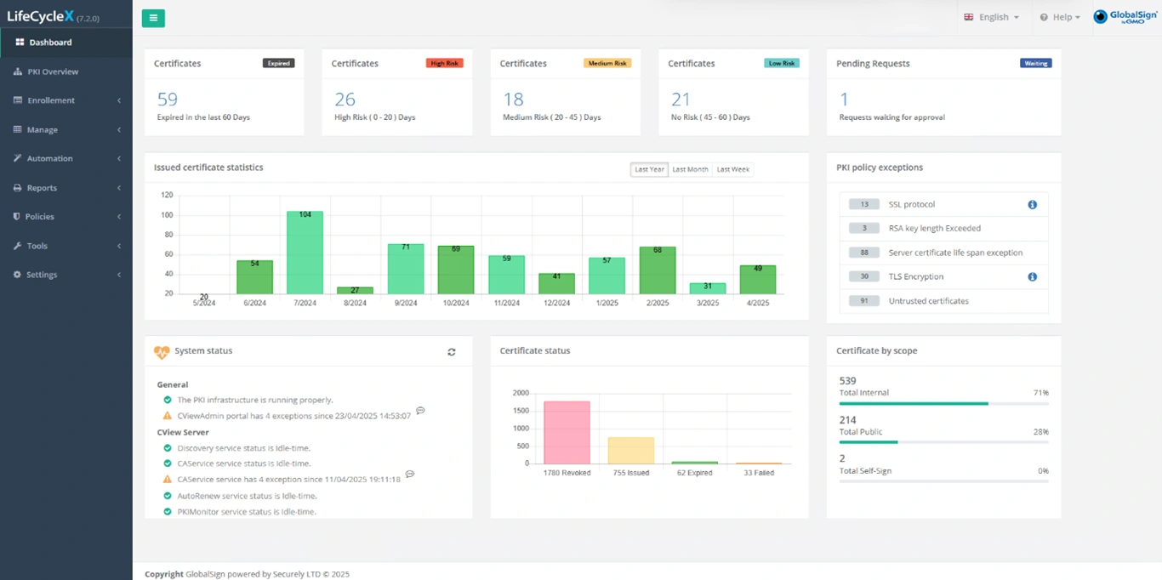Click the TLS Encryption info icon
Screen dimensions: 1162x580
pos(1032,277)
